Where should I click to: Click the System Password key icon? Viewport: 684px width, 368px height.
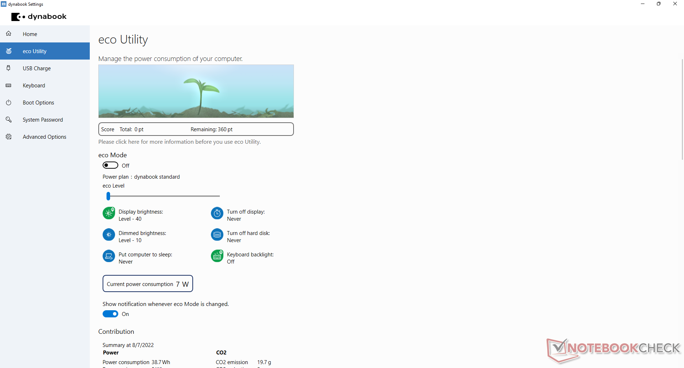coord(9,119)
